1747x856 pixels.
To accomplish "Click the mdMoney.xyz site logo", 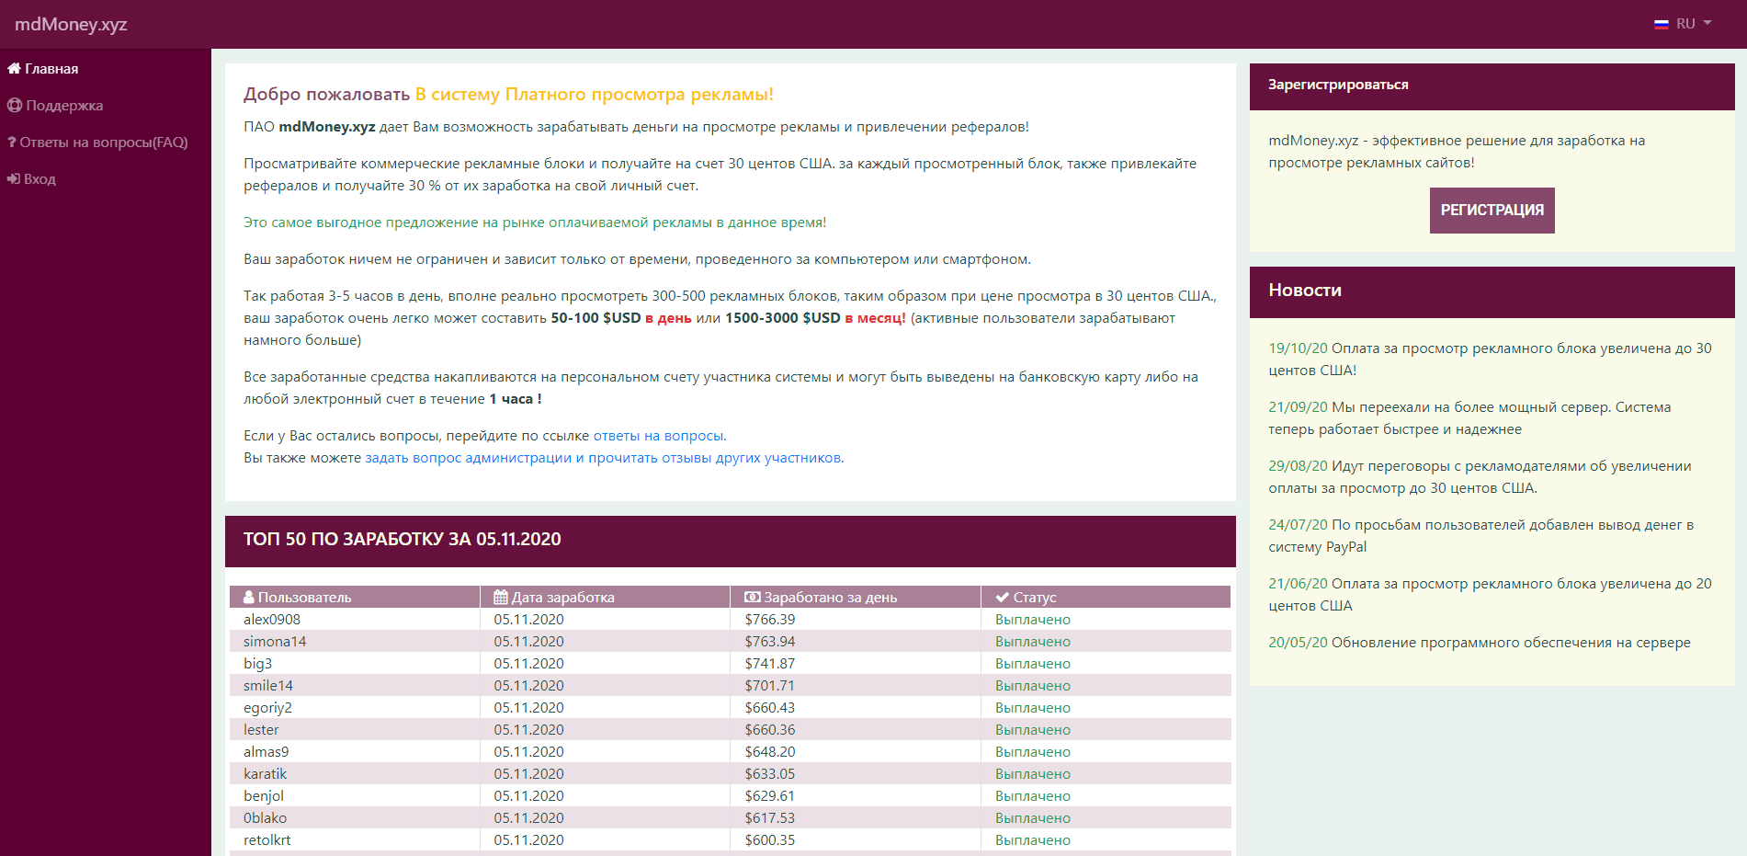I will point(71,24).
